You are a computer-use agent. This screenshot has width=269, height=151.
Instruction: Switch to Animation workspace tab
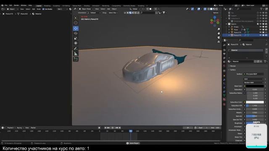click(96, 5)
